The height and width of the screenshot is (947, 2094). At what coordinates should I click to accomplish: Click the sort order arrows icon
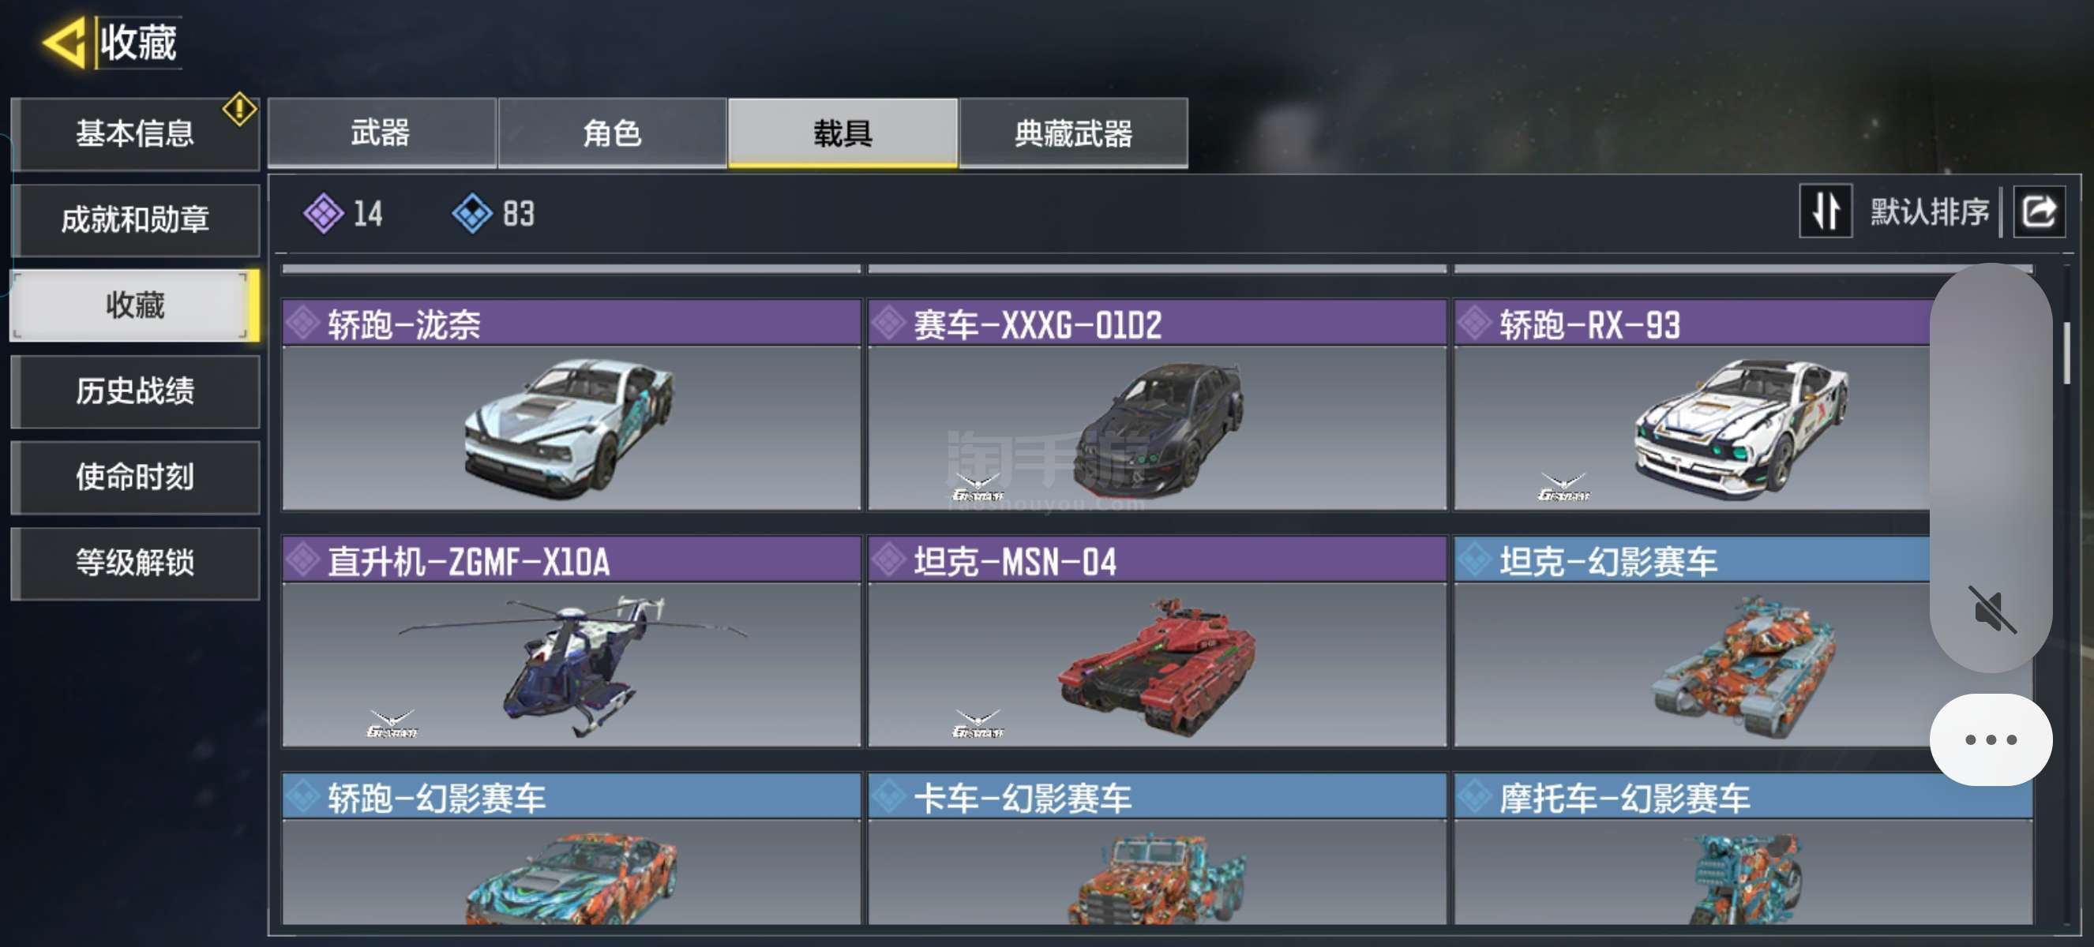click(x=1826, y=211)
